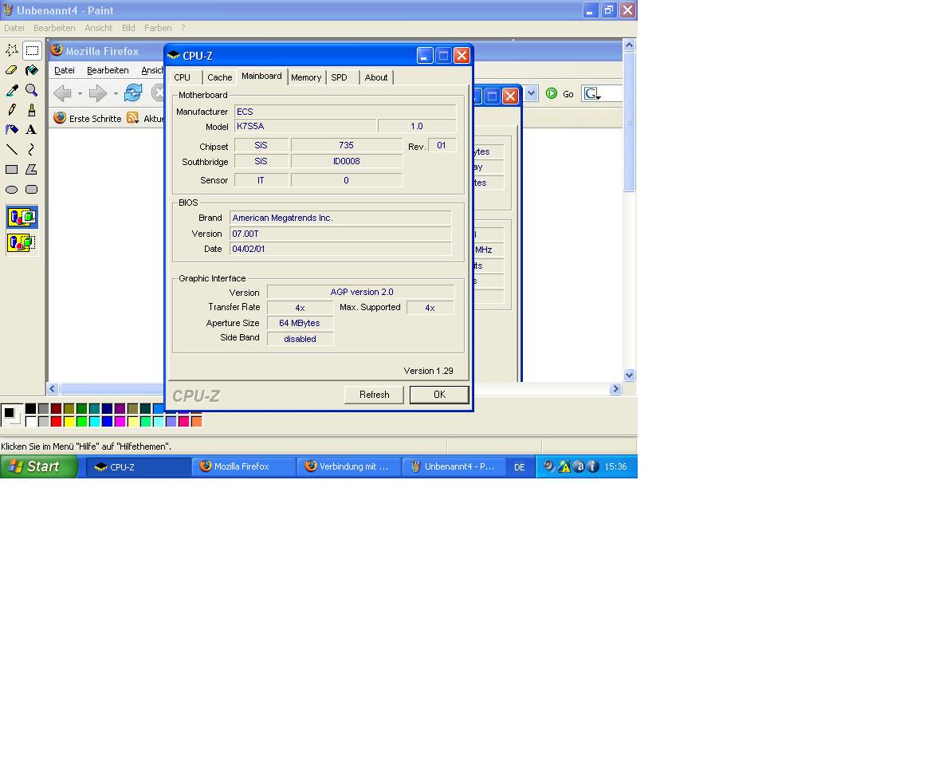Open the Firefox address bar dropdown arrow
This screenshot has width=927, height=771.
click(x=531, y=93)
